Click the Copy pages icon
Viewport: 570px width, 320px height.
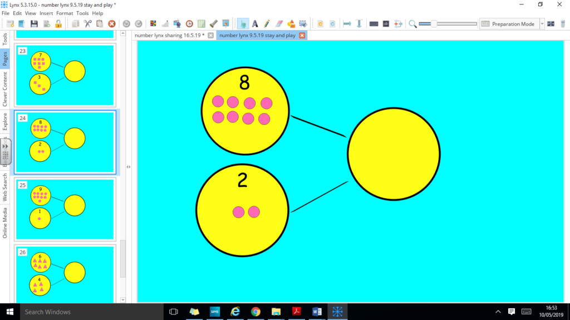[x=75, y=24]
